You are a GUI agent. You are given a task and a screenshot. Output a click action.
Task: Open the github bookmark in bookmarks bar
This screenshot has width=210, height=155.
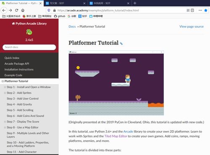(60, 16)
